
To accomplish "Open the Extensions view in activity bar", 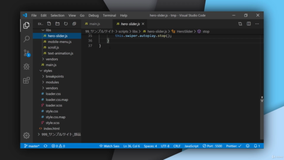I will pos(27,80).
